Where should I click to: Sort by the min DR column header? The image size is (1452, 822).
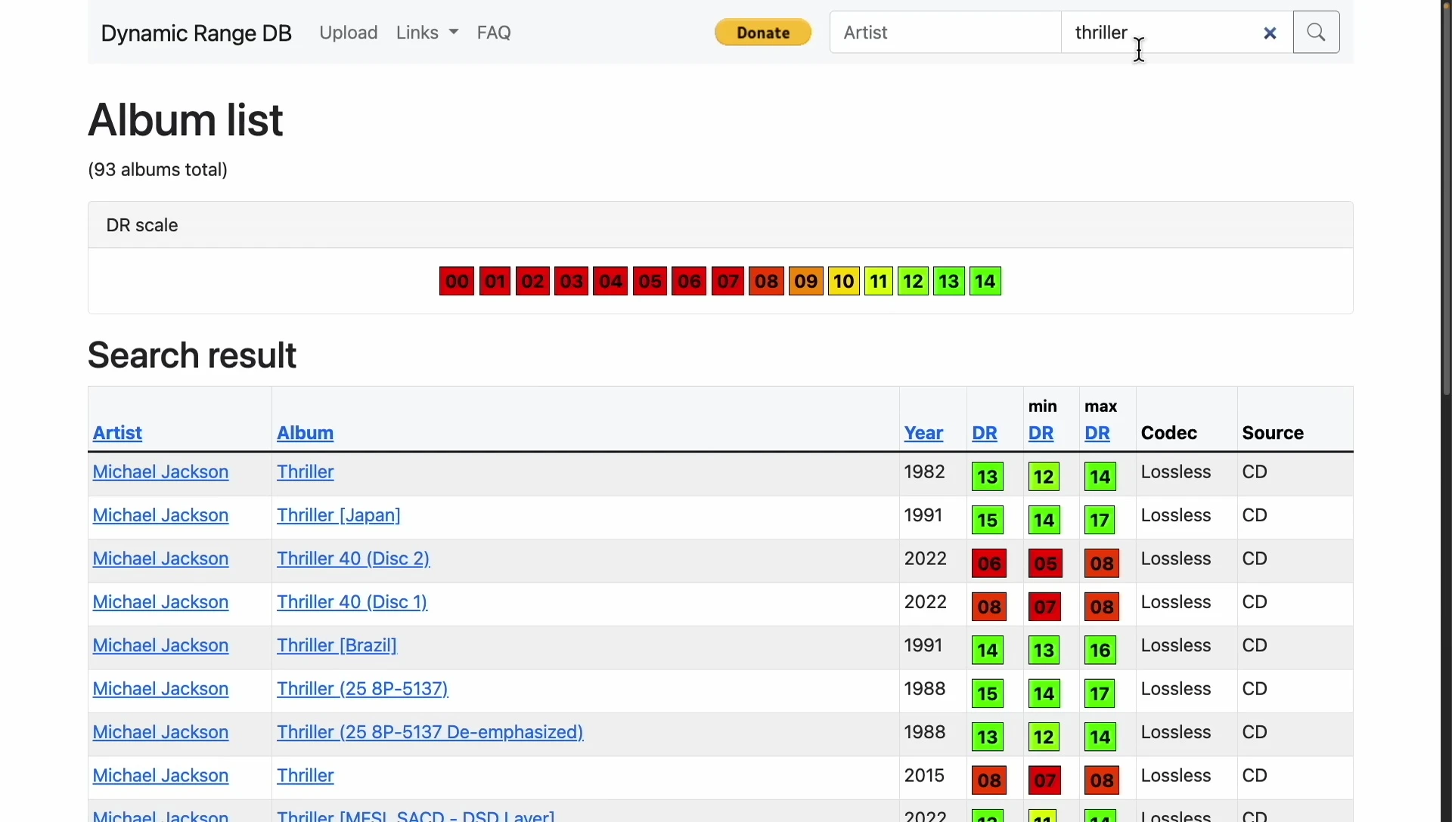coord(1041,433)
